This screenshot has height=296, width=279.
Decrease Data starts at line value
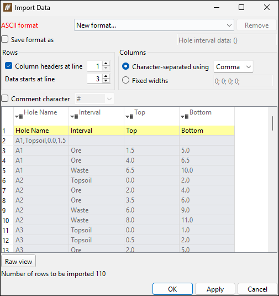[x=106, y=81]
